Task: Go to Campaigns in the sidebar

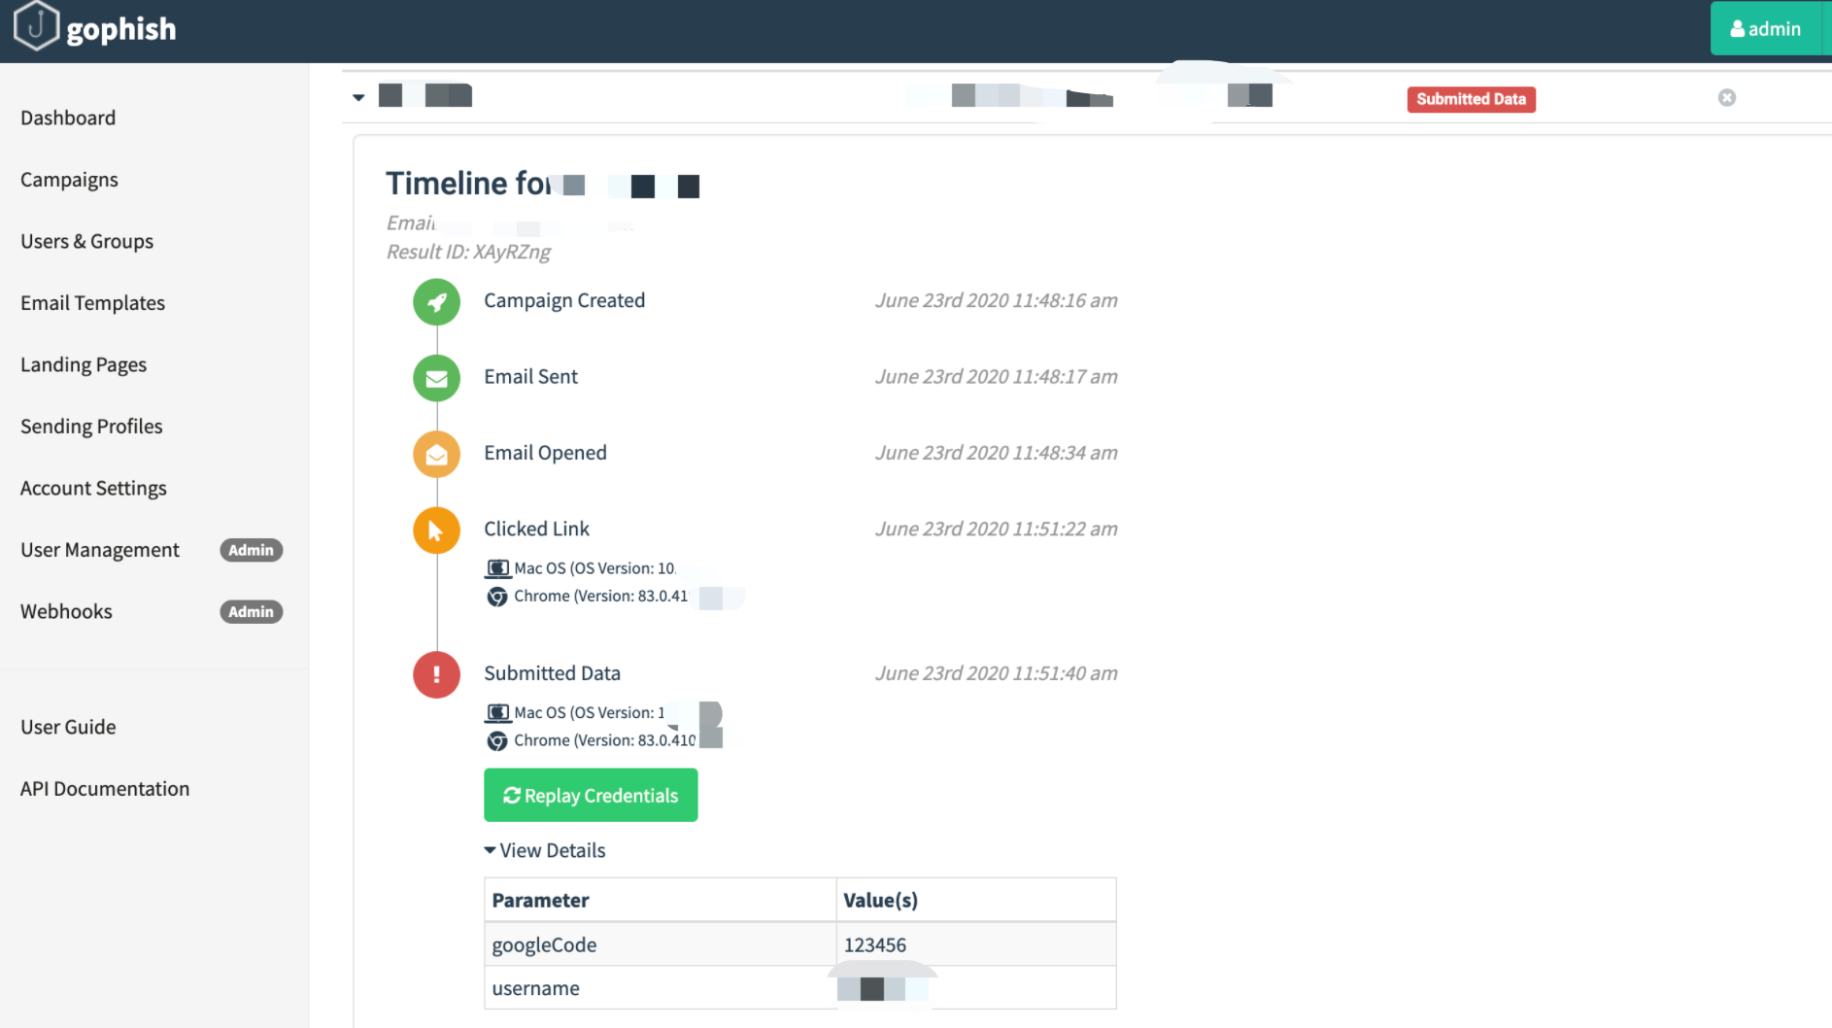Action: click(x=69, y=180)
